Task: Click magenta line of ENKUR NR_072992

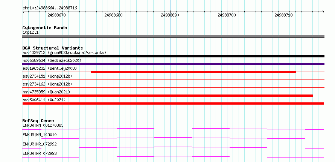Action: point(173,147)
